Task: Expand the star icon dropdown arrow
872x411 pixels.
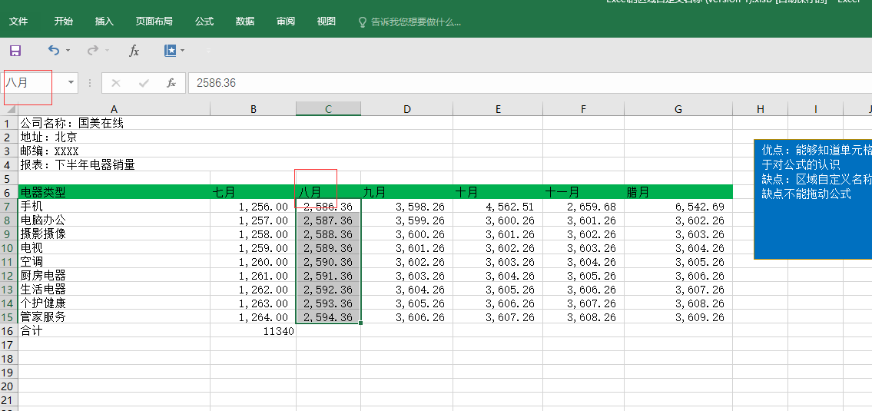Action: [182, 51]
